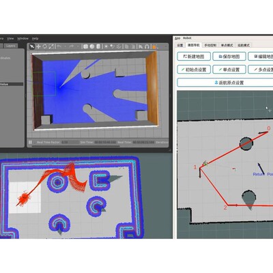Image resolution: width=273 pixels, height=273 pixels.
Task: Add a point light source
Action: tap(106, 46)
